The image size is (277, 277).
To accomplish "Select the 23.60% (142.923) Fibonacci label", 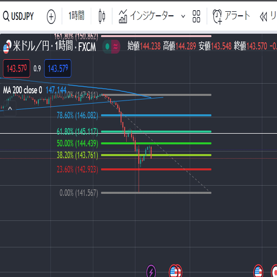I will (x=78, y=169).
